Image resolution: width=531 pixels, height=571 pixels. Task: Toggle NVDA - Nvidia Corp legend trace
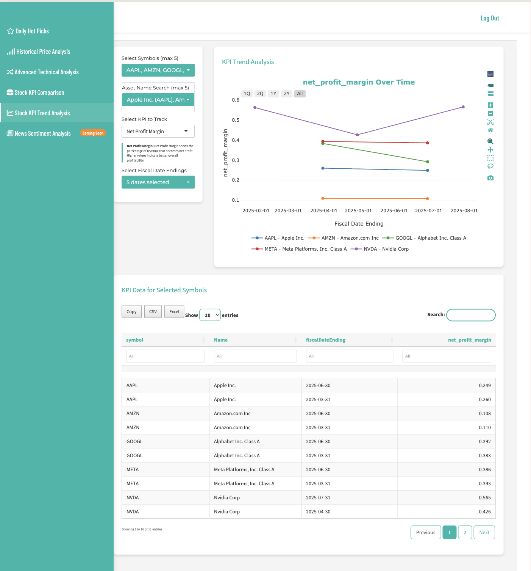click(x=380, y=249)
